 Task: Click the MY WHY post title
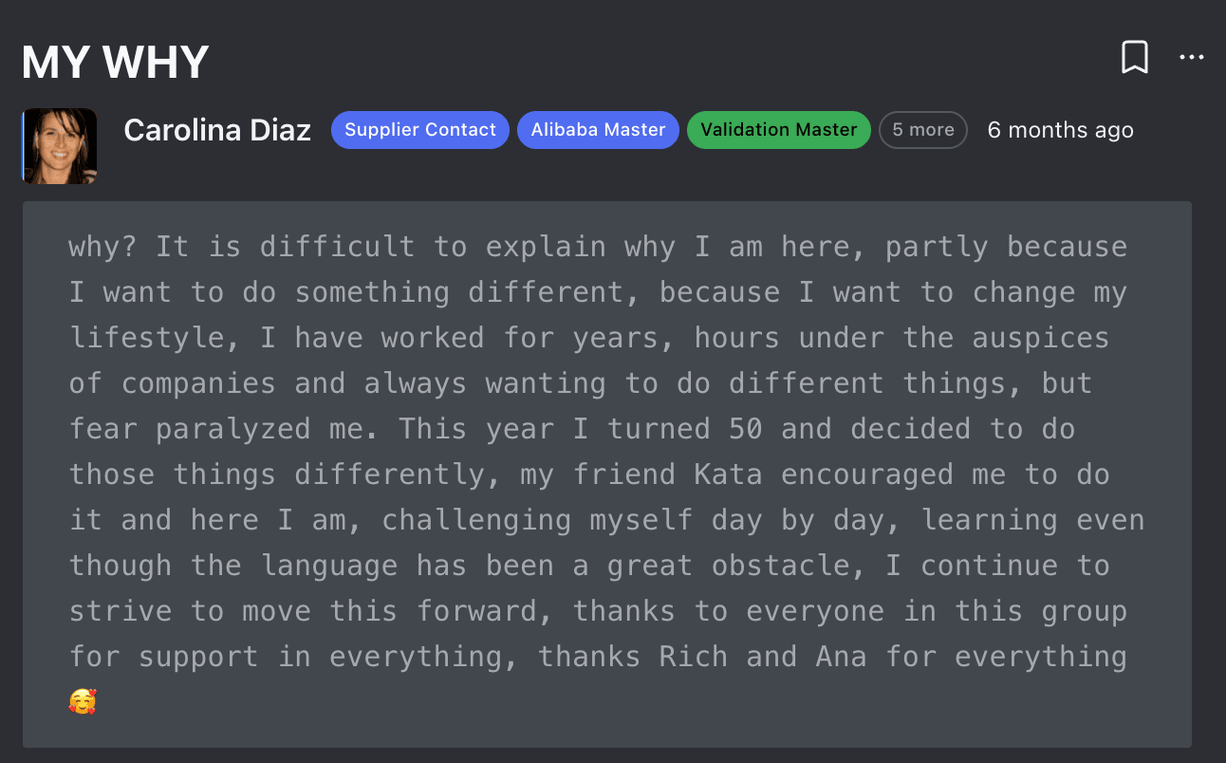tap(115, 63)
